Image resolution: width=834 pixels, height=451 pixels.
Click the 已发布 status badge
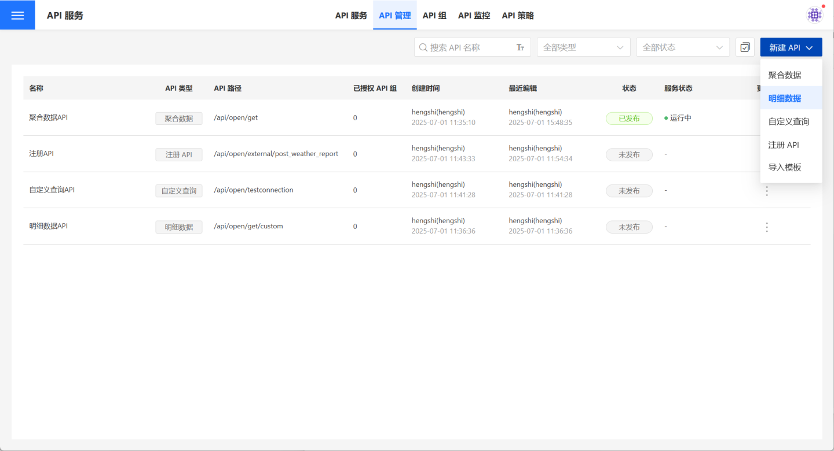(x=629, y=119)
